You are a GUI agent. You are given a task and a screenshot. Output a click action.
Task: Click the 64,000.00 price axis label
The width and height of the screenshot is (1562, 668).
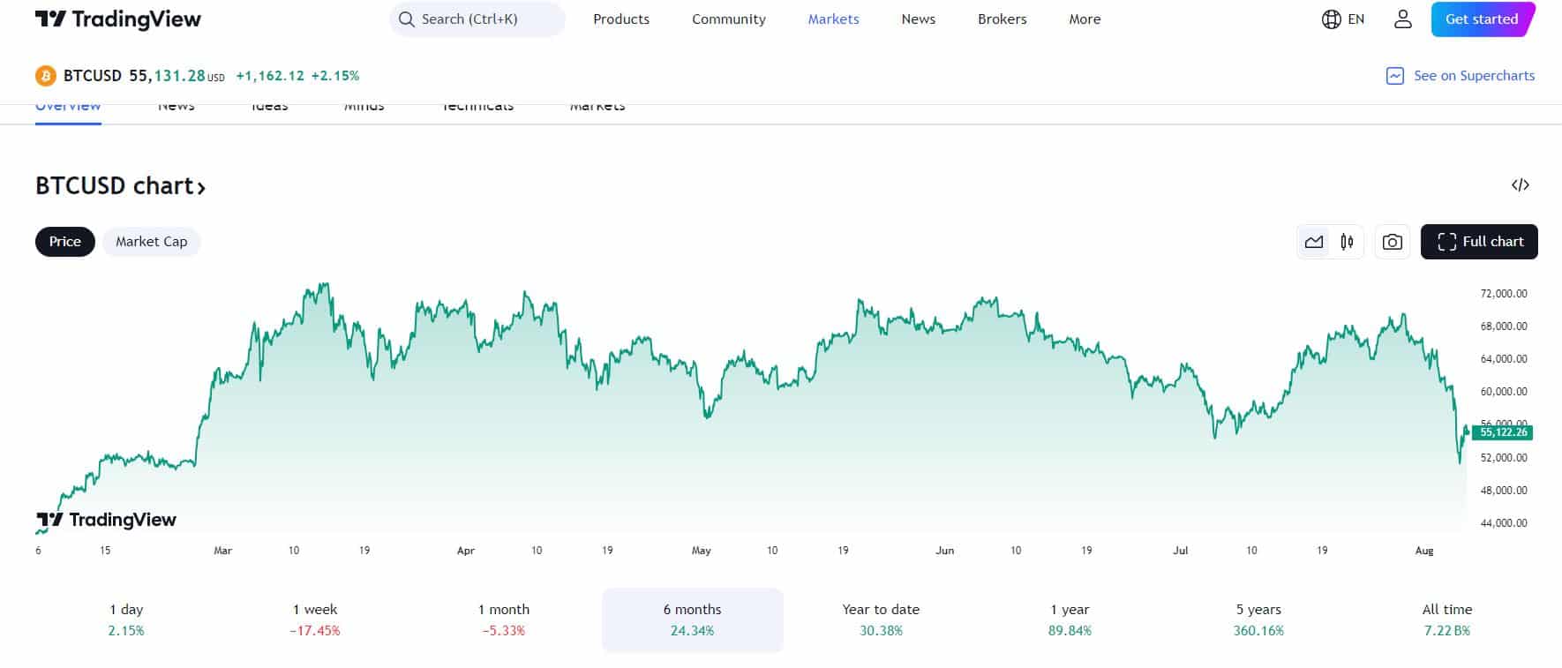[x=1504, y=359]
